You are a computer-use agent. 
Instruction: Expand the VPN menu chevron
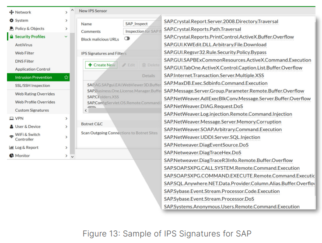tap(66, 119)
